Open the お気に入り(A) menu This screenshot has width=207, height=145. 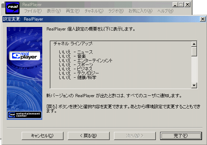[141, 11]
